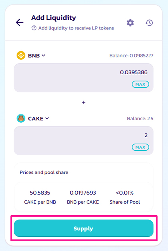Click the Share of Pool percentage
Screen dimensions: 168x251
125,193
